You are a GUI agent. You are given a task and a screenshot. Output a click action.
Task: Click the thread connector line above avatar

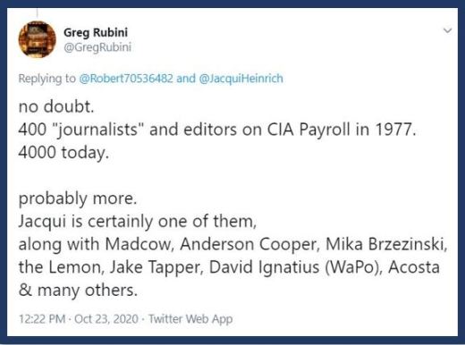38,13
